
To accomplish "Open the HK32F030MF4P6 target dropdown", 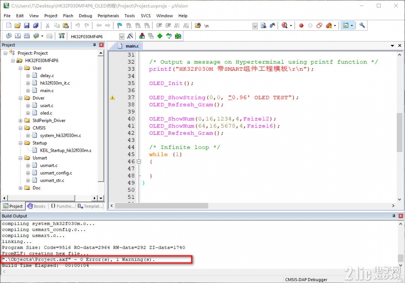I will 121,36.
